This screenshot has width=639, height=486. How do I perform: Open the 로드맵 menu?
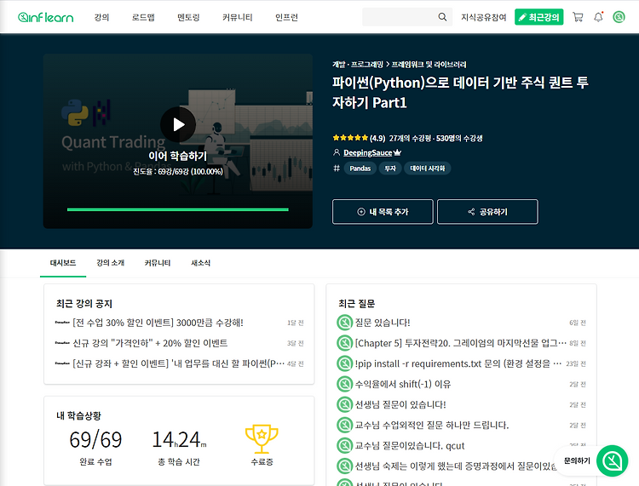(143, 17)
